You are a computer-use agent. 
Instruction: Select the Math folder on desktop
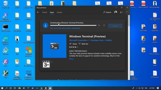(155, 62)
